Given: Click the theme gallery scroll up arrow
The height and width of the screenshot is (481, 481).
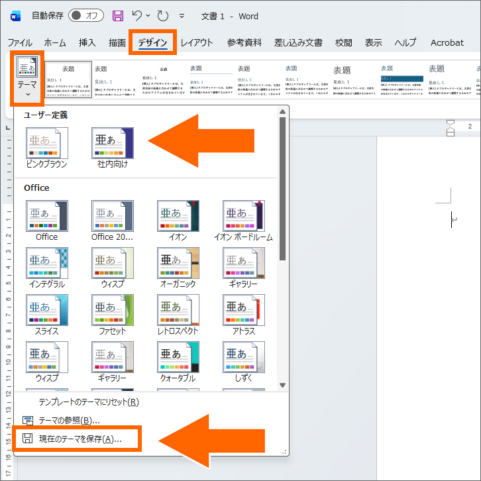Looking at the screenshot, I should [282, 112].
